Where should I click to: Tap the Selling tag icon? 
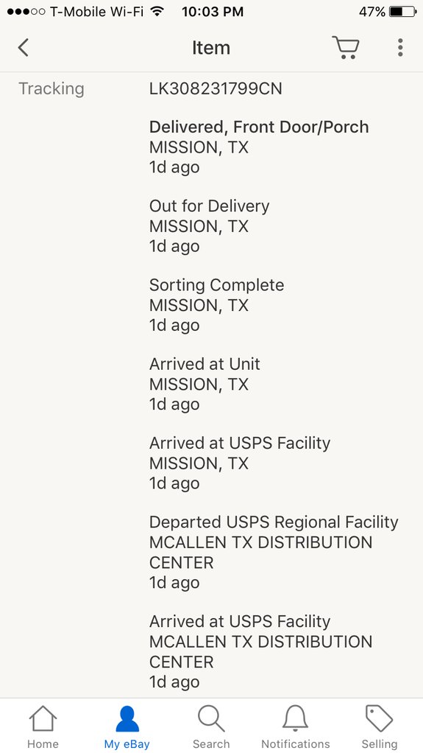[380, 719]
